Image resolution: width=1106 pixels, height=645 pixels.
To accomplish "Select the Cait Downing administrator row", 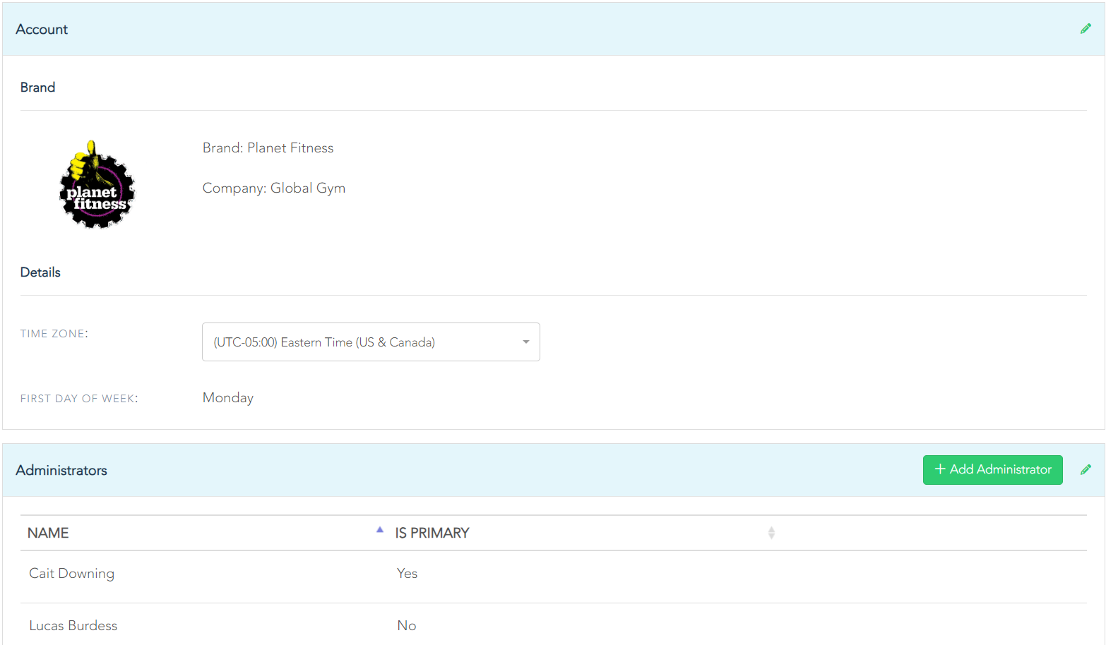I will pos(553,577).
